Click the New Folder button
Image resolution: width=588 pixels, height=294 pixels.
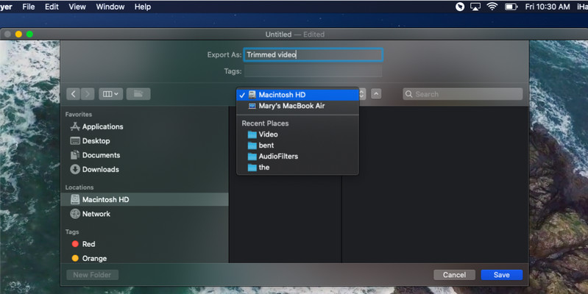pos(92,275)
